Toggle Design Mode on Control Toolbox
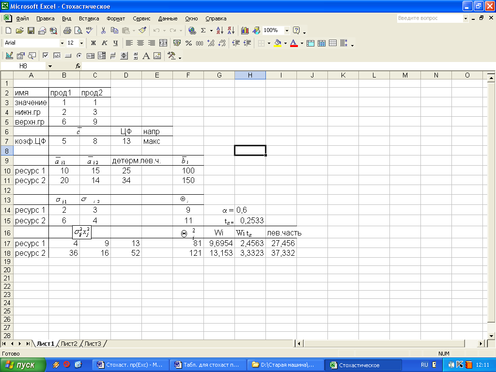The image size is (496, 372). pos(9,56)
